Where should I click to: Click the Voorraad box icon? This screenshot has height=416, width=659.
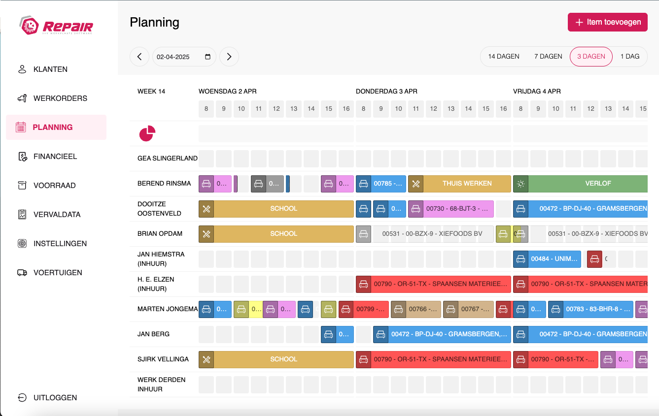[22, 186]
